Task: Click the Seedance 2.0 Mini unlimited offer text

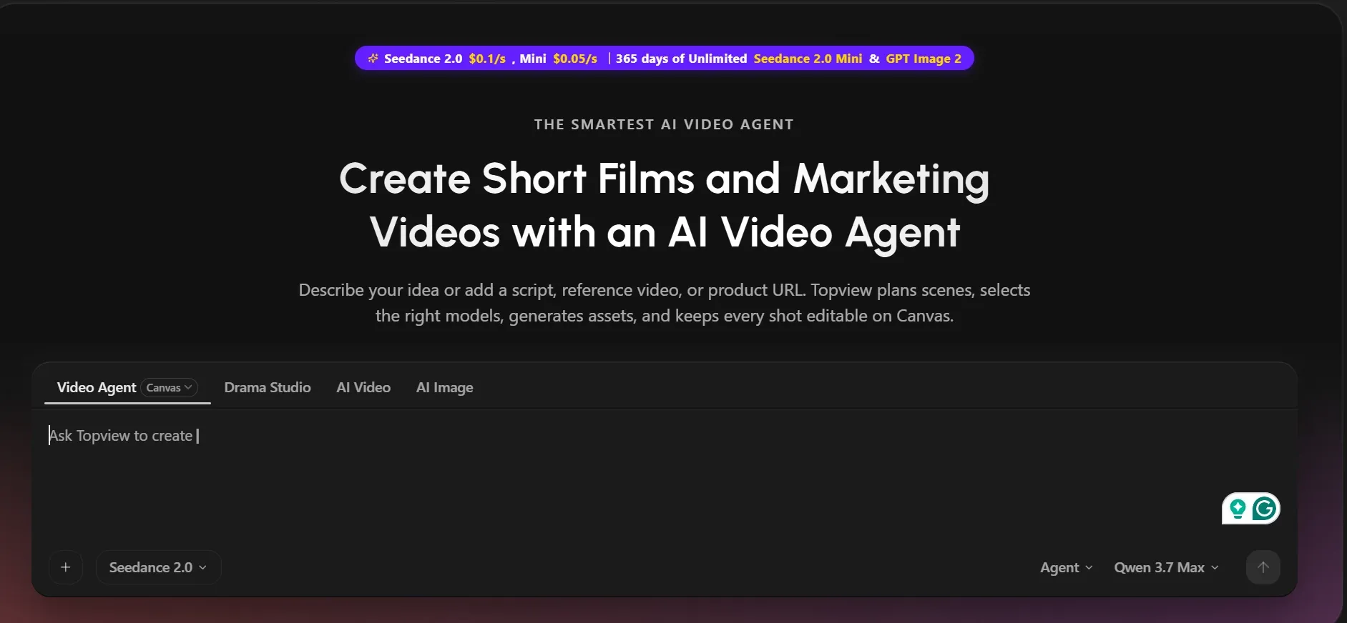Action: 808,59
